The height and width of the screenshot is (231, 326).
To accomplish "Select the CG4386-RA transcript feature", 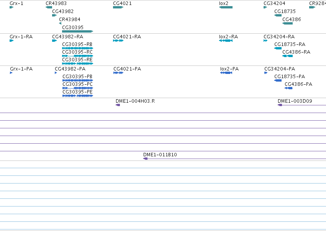I will pyautogui.click(x=288, y=56).
